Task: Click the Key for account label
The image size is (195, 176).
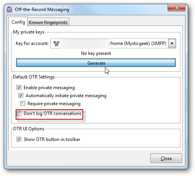Action: pyautogui.click(x=32, y=43)
